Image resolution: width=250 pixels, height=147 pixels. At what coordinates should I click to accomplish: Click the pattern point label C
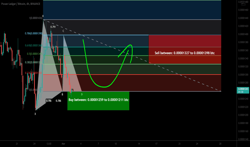tap(63, 31)
